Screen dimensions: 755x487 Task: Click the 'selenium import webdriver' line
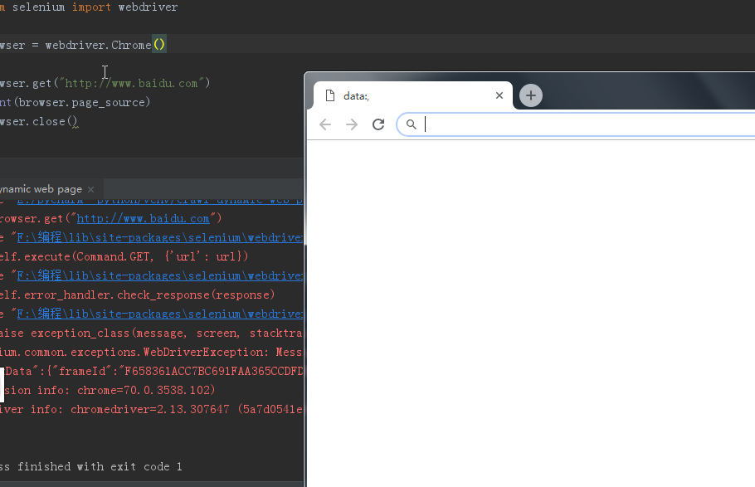[x=89, y=7]
